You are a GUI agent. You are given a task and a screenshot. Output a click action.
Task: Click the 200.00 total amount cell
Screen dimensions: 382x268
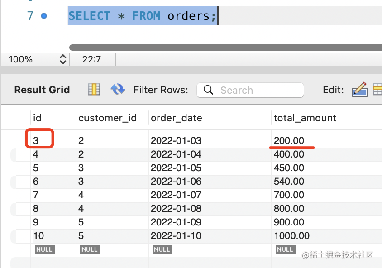289,141
